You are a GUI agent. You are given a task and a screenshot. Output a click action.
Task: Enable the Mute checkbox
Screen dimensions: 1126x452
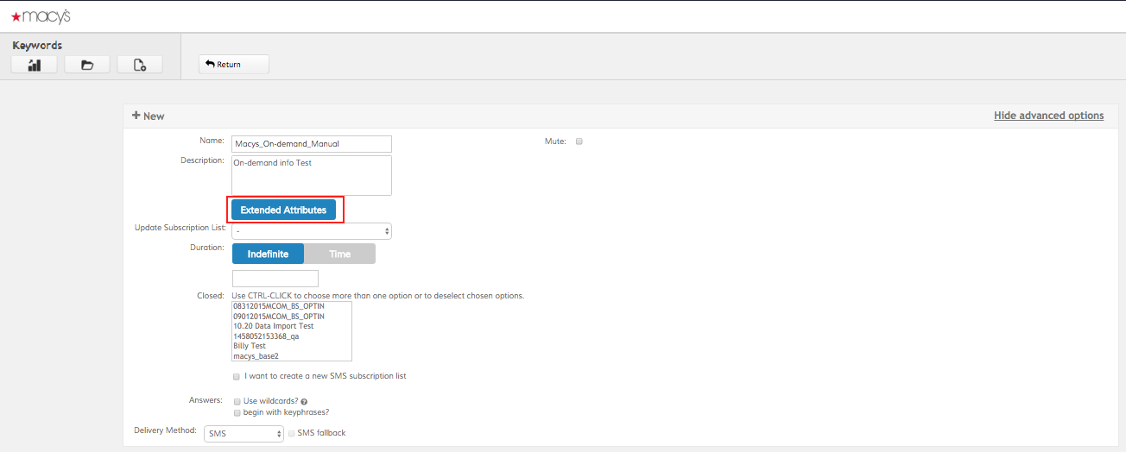(x=579, y=141)
